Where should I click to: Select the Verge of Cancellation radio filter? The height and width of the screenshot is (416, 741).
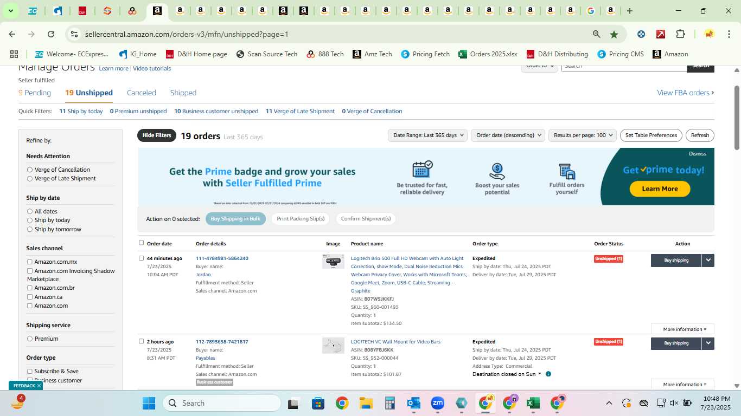30,170
